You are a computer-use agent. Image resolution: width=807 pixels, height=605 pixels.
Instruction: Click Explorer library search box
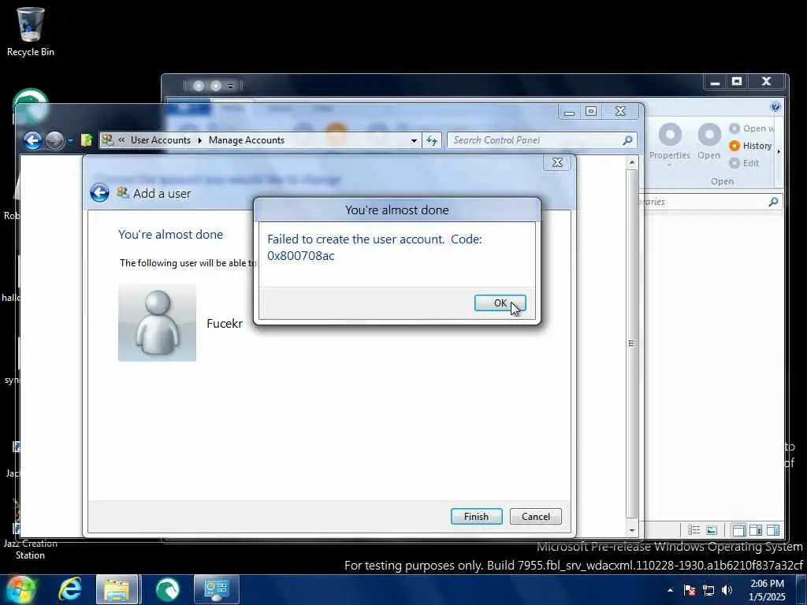(x=710, y=202)
